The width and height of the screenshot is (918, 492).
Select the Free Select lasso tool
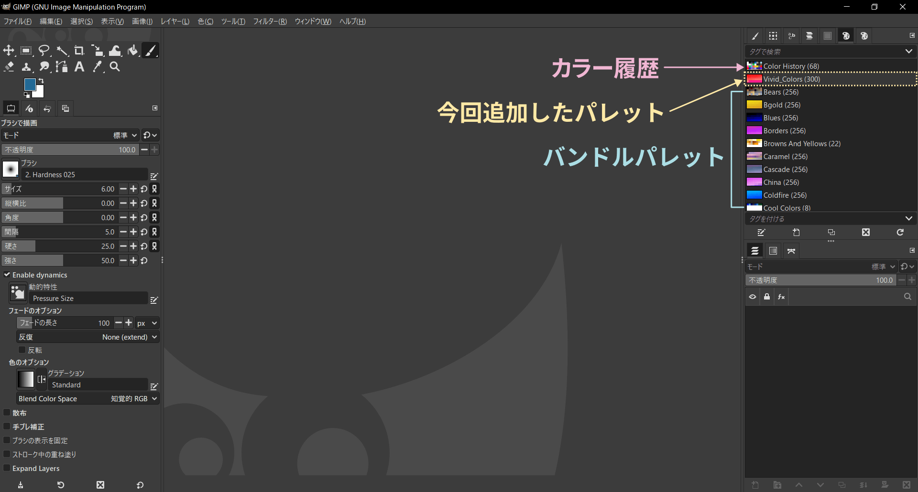(44, 50)
